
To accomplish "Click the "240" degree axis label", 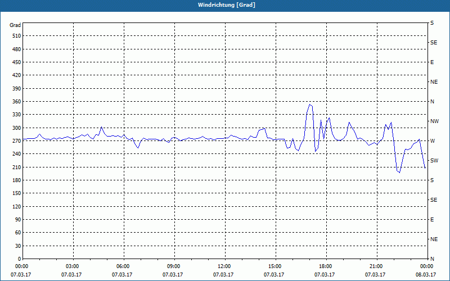I will pyautogui.click(x=17, y=154).
